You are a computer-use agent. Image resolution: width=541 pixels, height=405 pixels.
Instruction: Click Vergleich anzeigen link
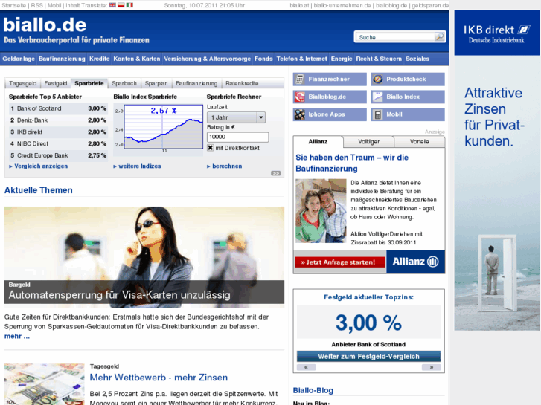pyautogui.click(x=41, y=166)
